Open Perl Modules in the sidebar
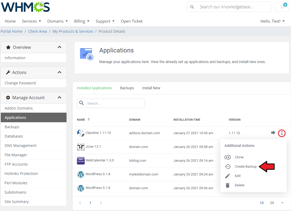The image size is (291, 211). [34, 183]
